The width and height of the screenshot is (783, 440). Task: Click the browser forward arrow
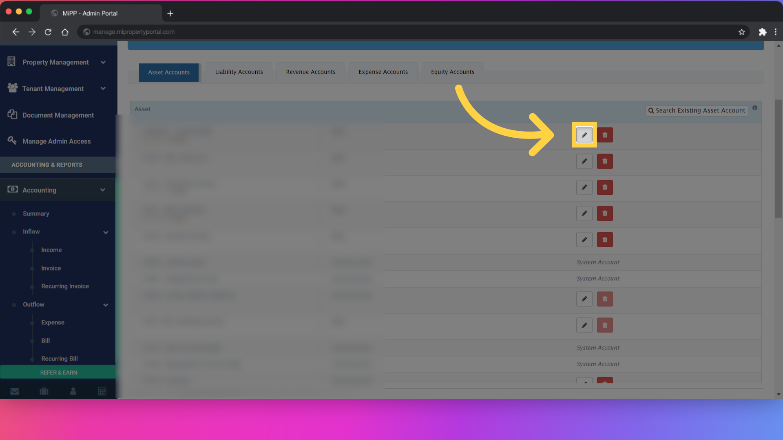[x=32, y=32]
